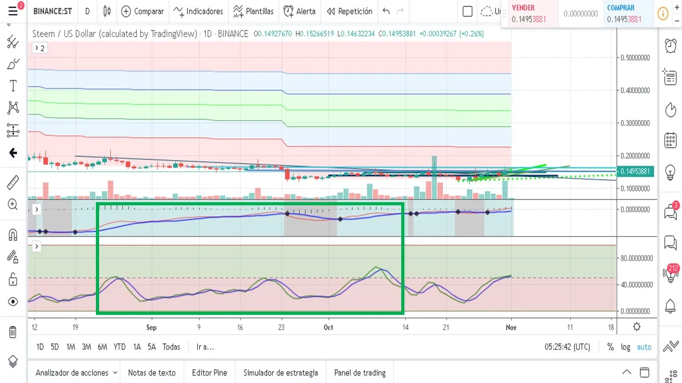Switch to the Editor Pine tab
Viewport: 682px width, 383px height.
[209, 373]
